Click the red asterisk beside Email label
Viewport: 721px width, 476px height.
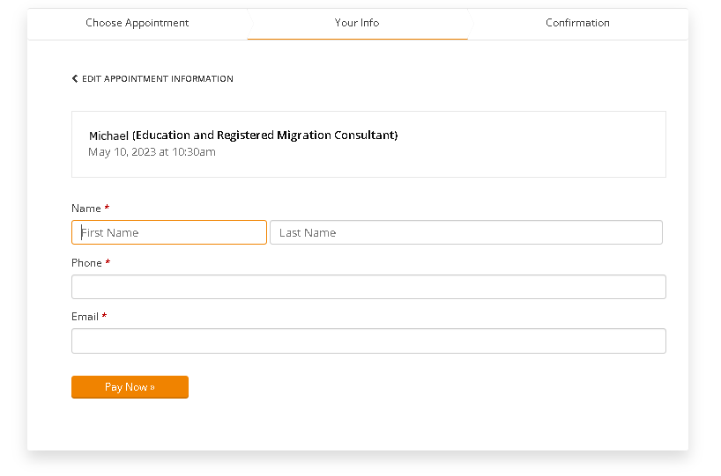click(x=104, y=317)
